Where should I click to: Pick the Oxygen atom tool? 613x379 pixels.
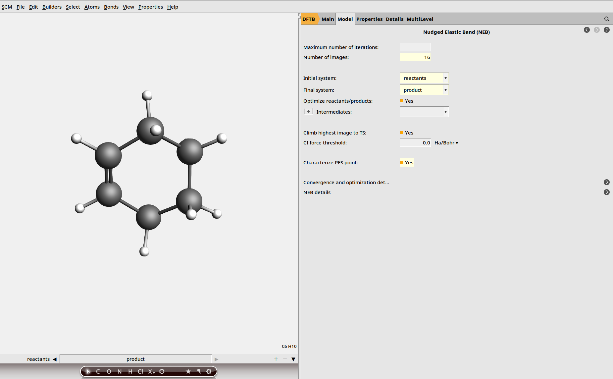(x=109, y=371)
